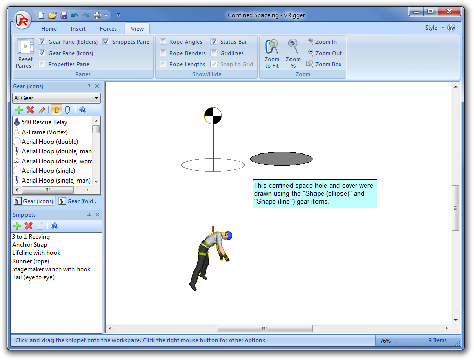Open the Insert ribbon tab
The image size is (474, 360).
point(78,29)
